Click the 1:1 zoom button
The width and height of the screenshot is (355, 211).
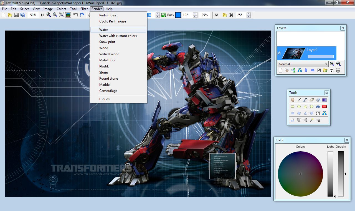[x=42, y=15]
